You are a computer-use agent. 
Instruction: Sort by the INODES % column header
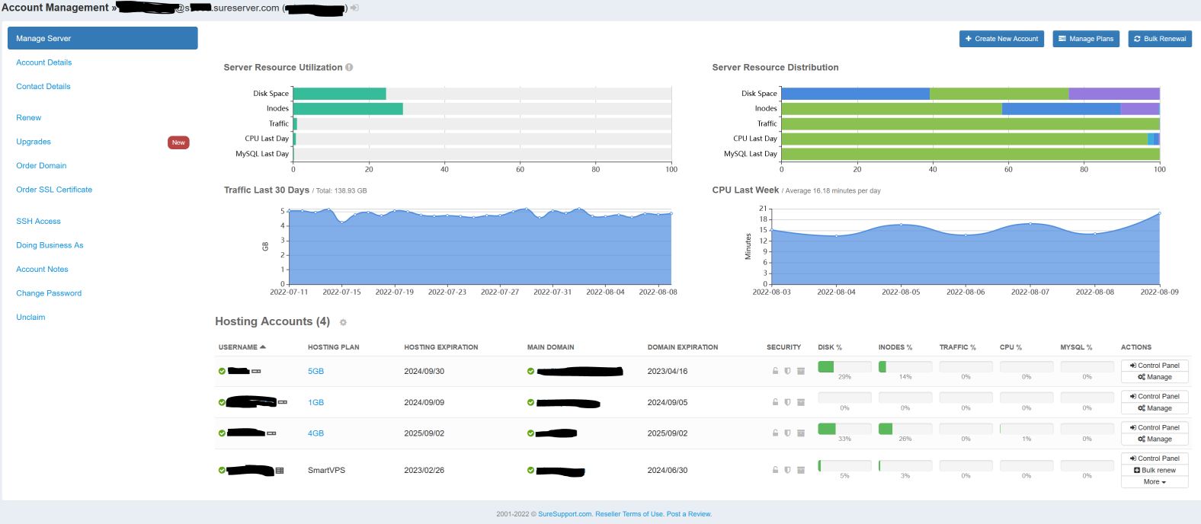click(895, 347)
